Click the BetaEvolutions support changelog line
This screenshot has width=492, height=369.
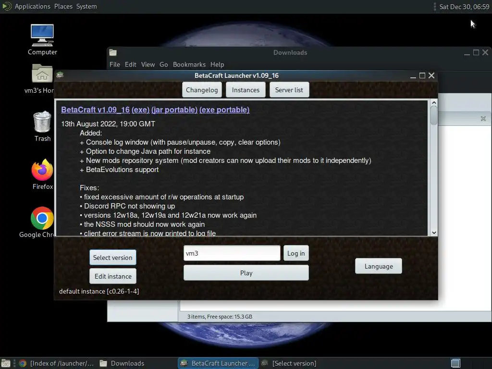119,170
